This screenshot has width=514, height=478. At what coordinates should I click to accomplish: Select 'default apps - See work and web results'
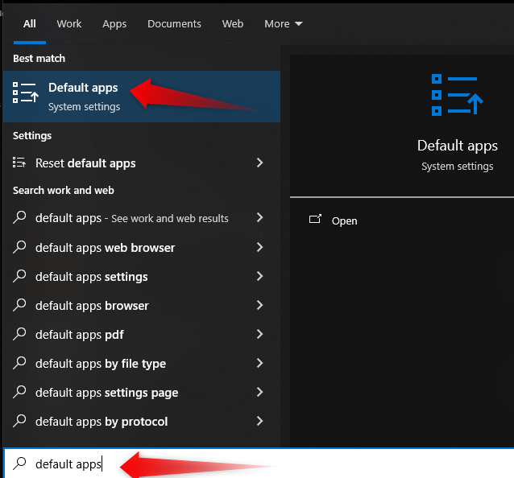[142, 218]
